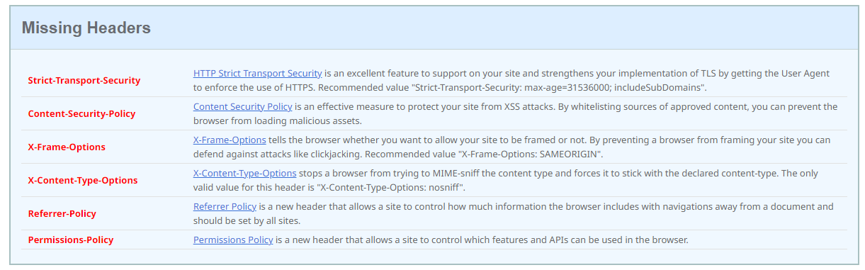This screenshot has height=270, width=865.
Task: Visit the Referrer Policy link
Action: coord(225,207)
